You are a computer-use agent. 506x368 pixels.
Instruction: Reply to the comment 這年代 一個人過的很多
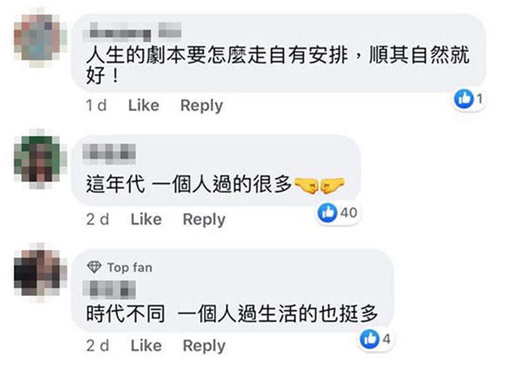pyautogui.click(x=204, y=220)
